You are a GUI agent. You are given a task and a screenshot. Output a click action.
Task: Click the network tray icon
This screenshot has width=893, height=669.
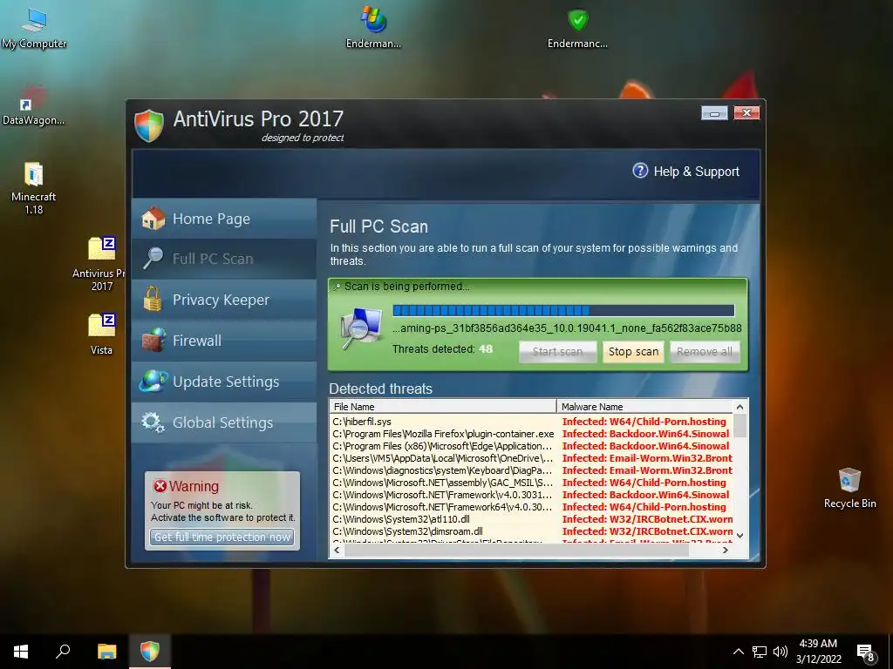pos(760,652)
